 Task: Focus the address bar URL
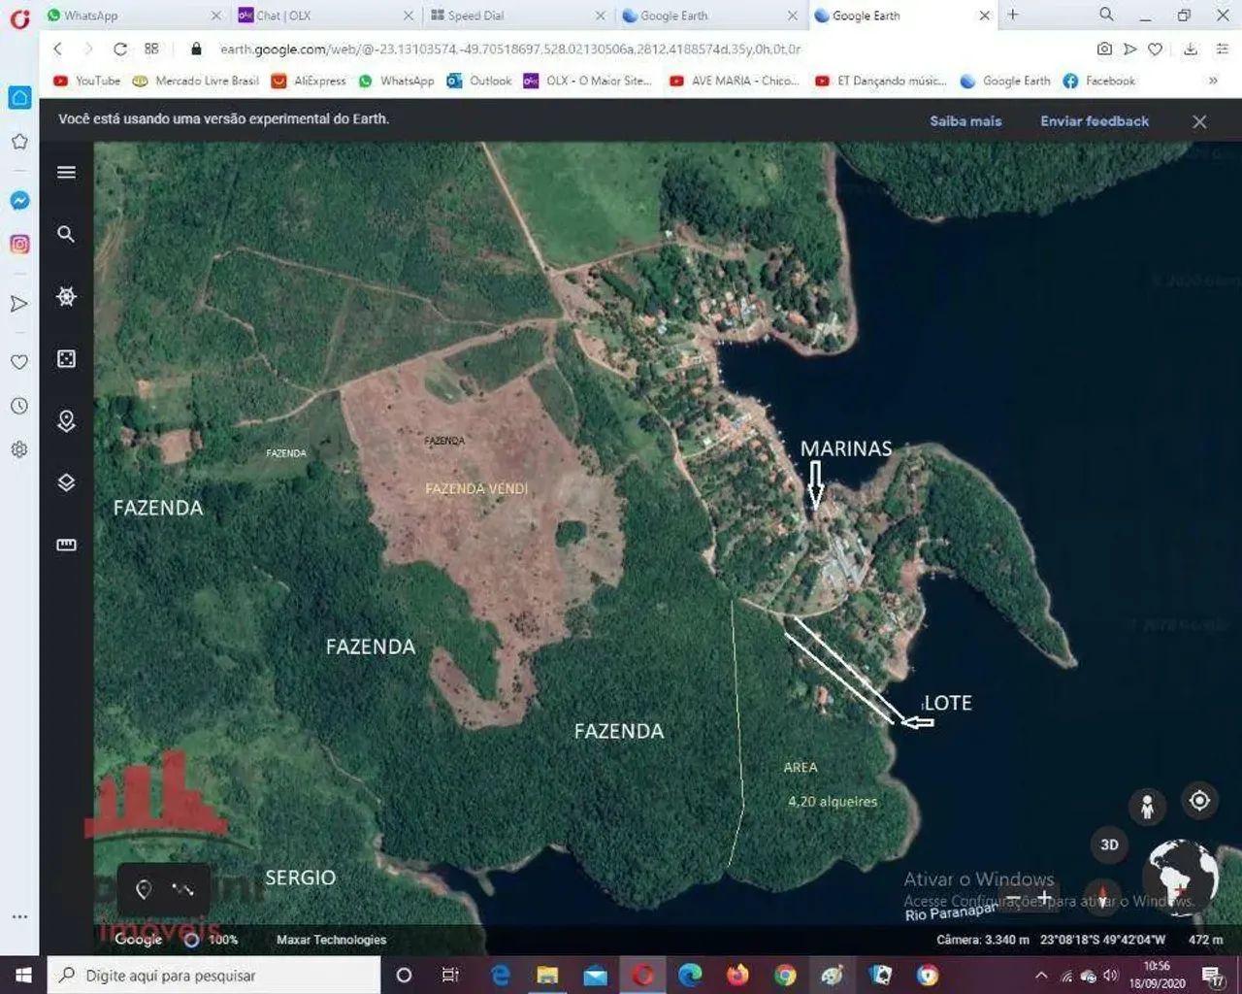click(509, 49)
